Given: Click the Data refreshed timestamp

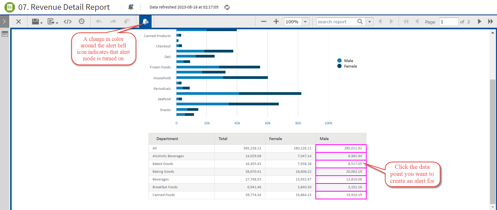Looking at the screenshot, I should 184,7.
